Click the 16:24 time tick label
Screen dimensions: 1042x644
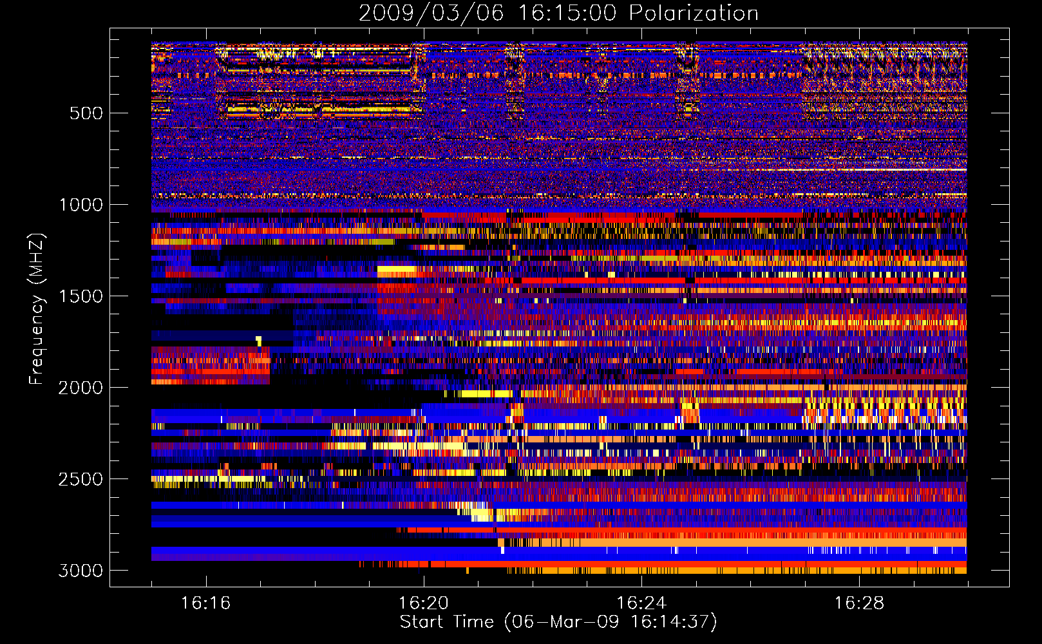(641, 603)
